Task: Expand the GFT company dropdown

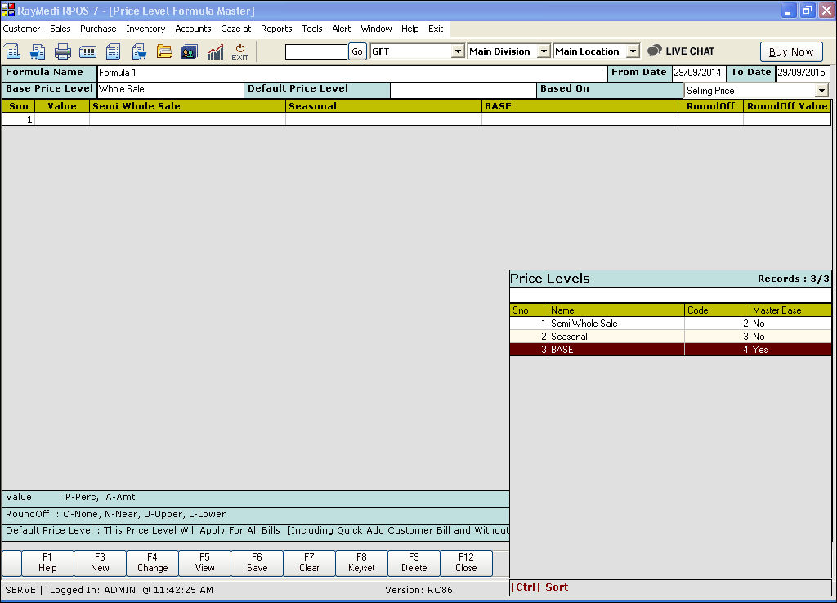Action: coord(458,51)
